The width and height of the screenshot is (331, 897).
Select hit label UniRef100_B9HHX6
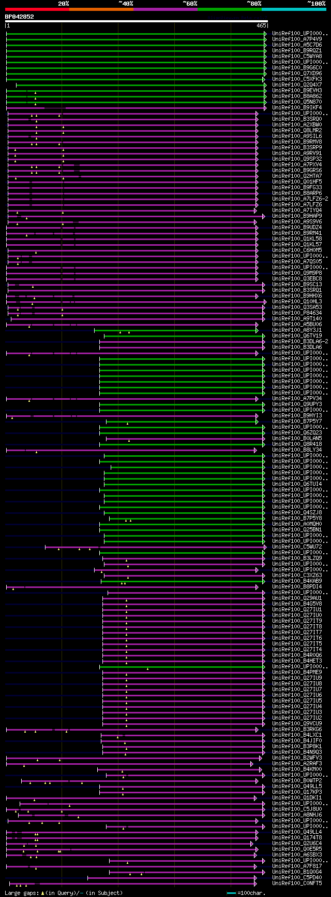coord(297,296)
